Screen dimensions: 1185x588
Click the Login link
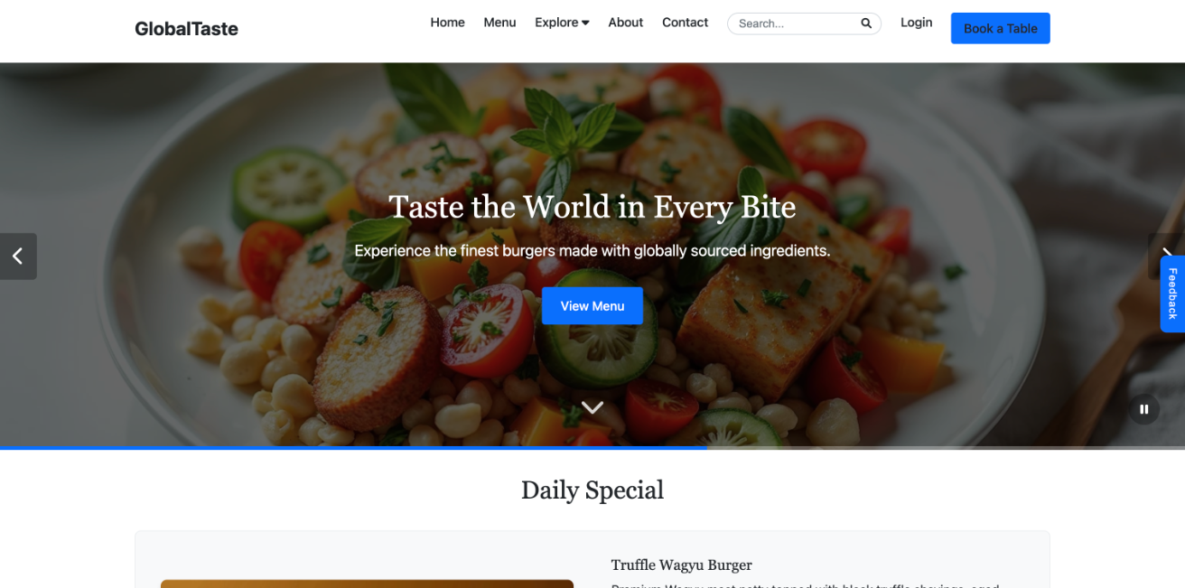click(916, 23)
